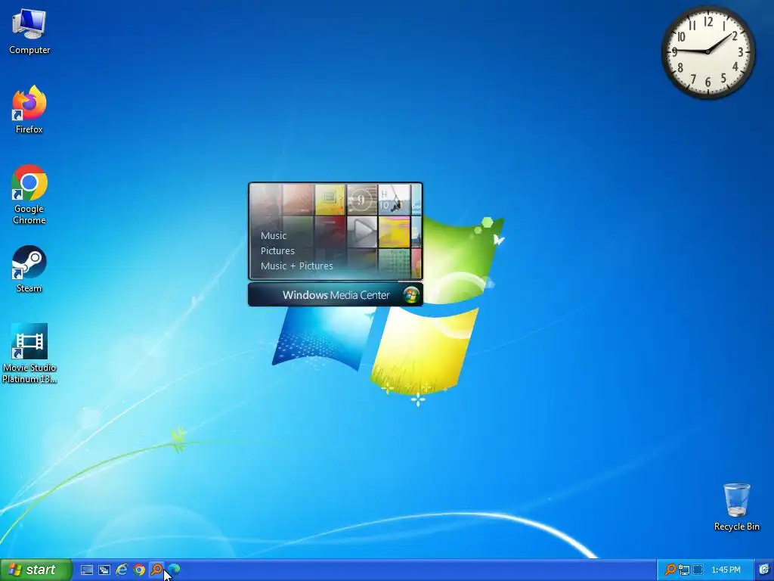Launch Internet Explorer from quick launch
This screenshot has width=774, height=581.
click(122, 570)
